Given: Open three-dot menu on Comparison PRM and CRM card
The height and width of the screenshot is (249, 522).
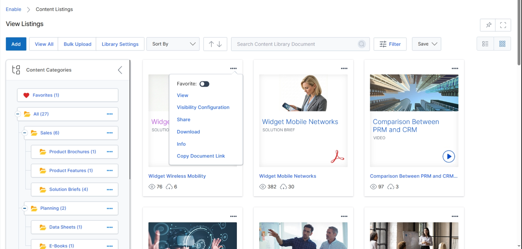Looking at the screenshot, I should point(455,68).
